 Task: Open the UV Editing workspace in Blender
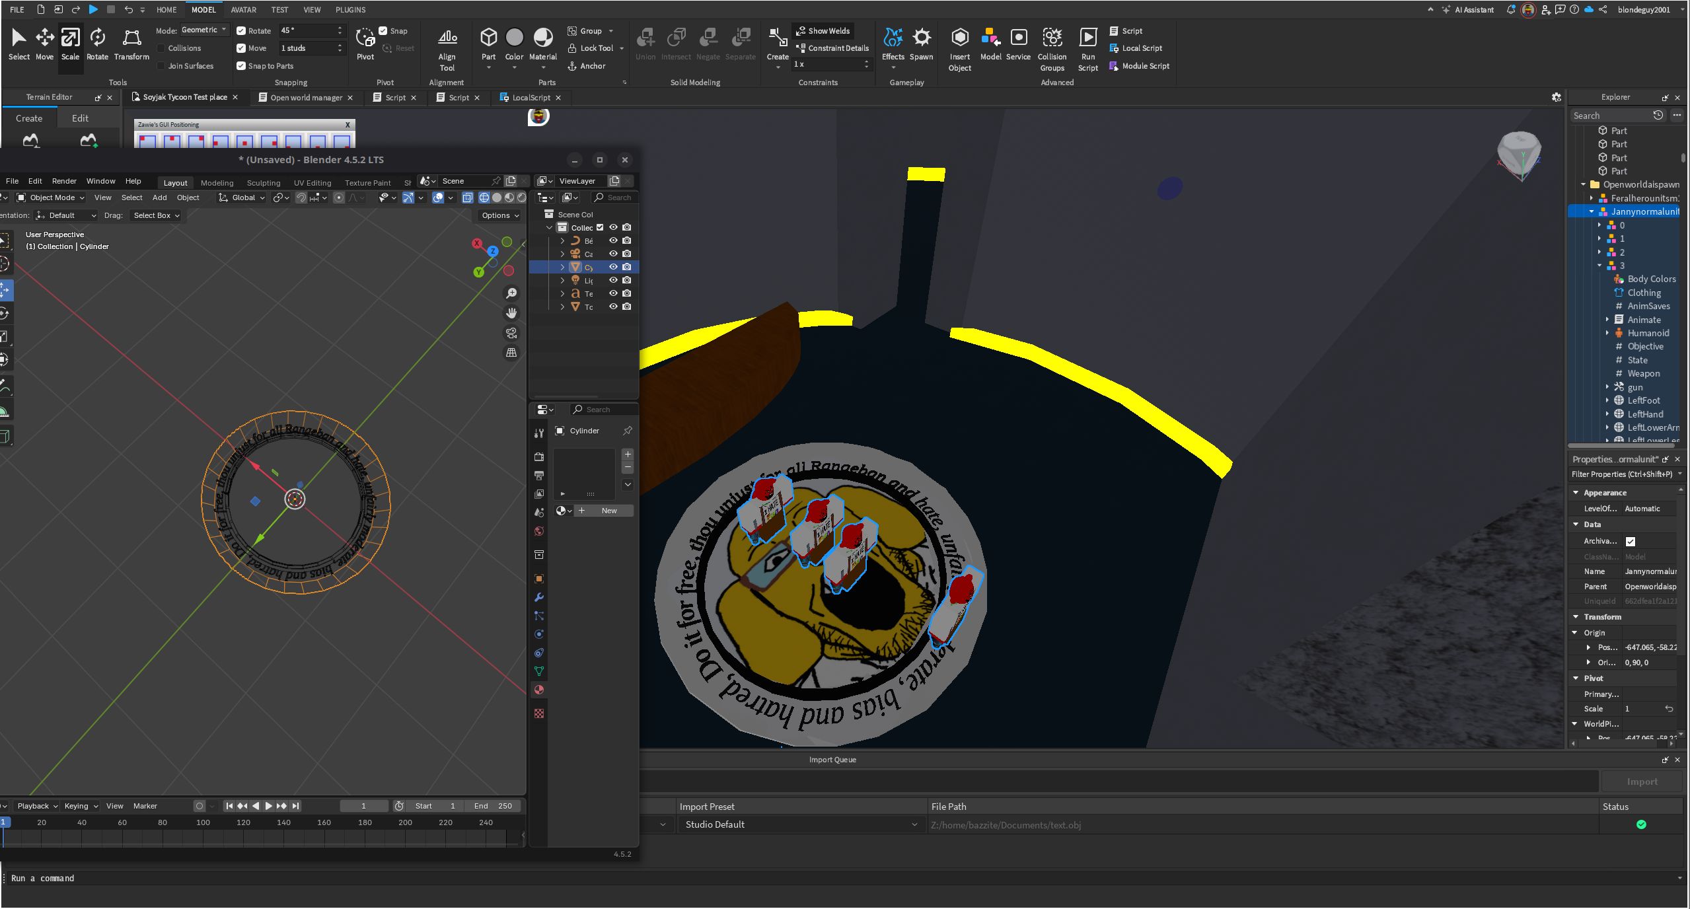(x=312, y=183)
